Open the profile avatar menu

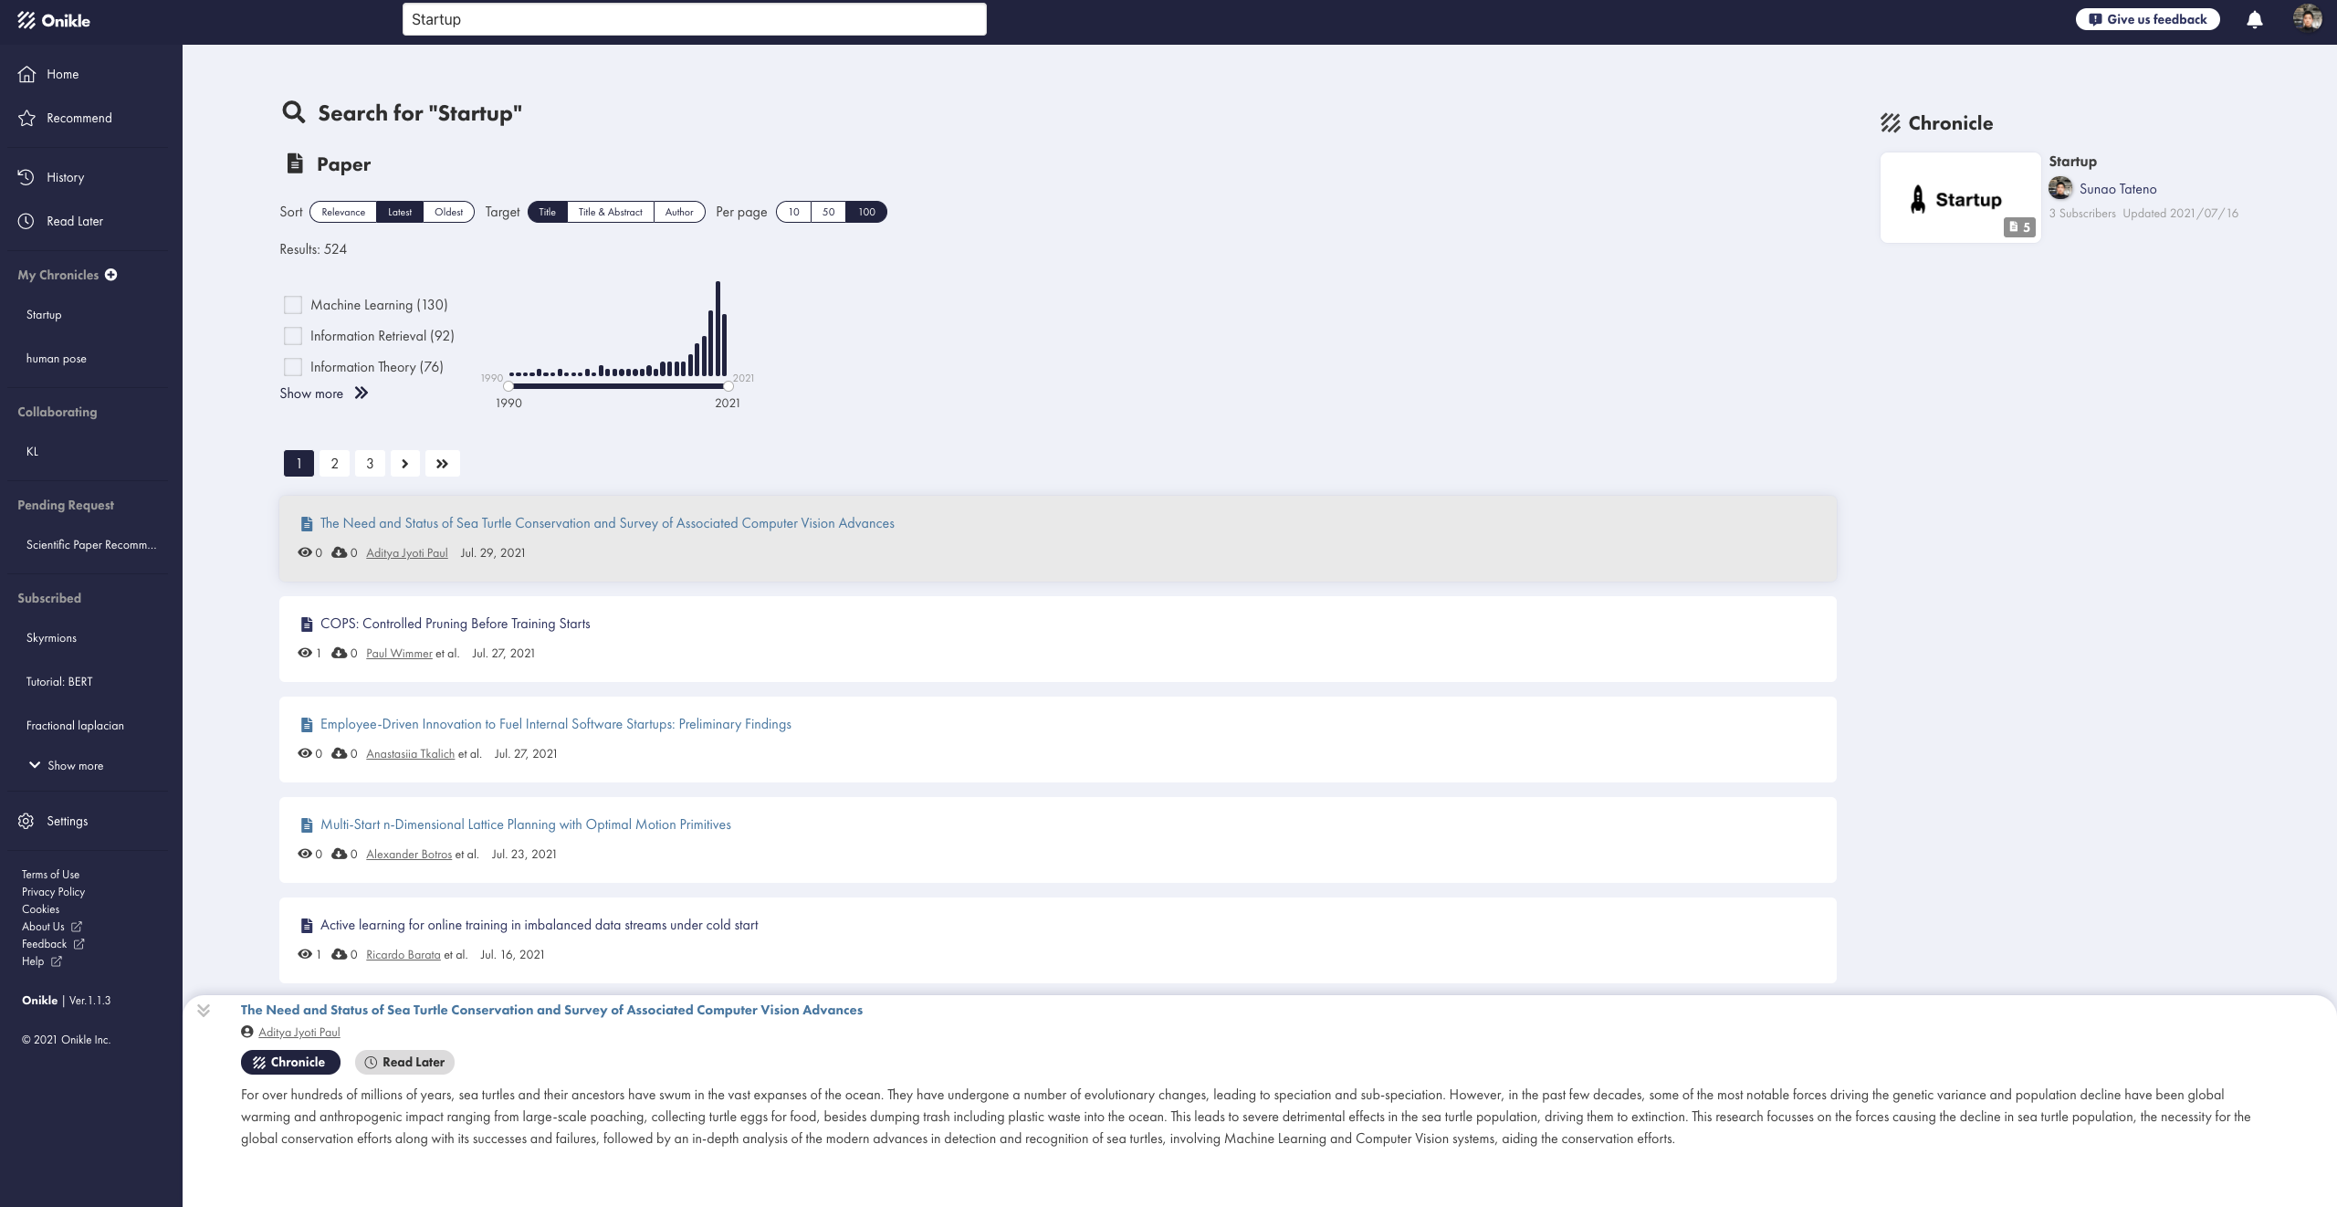(2309, 16)
